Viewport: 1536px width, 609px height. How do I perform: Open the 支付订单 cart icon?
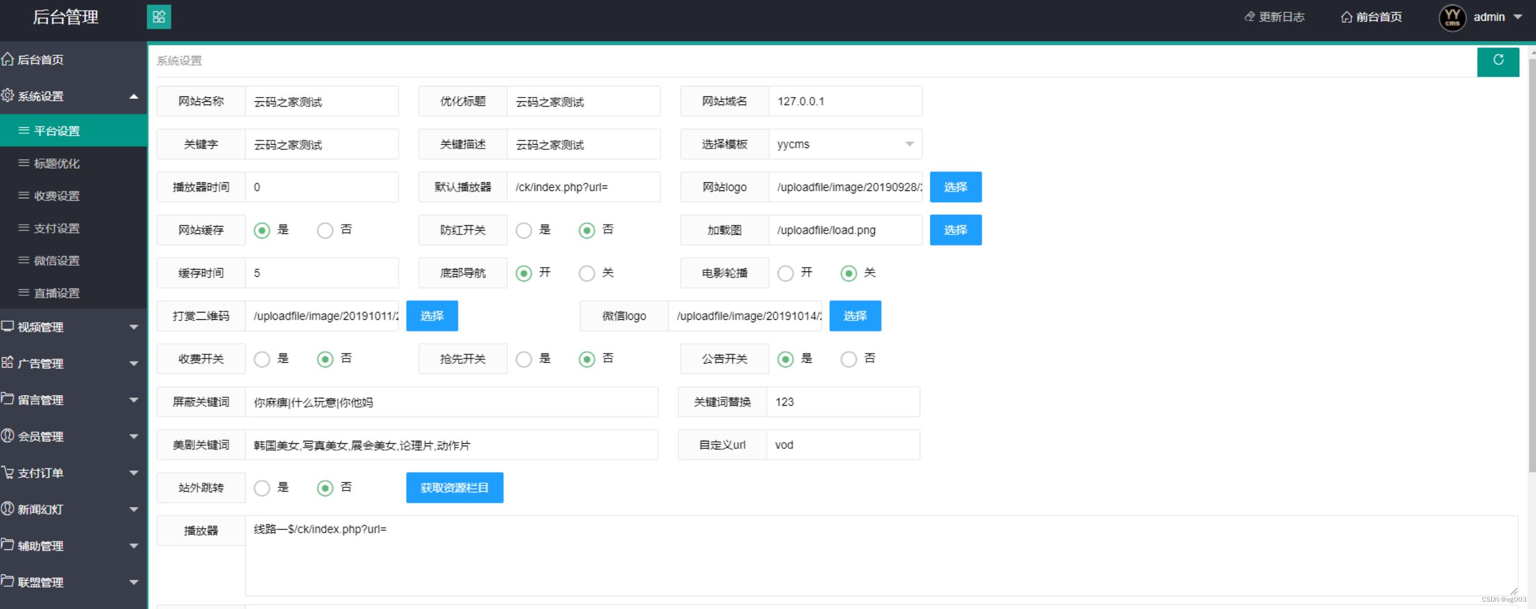point(8,473)
